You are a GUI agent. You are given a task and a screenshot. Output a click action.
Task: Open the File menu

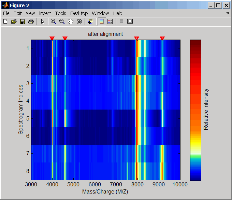[6, 13]
